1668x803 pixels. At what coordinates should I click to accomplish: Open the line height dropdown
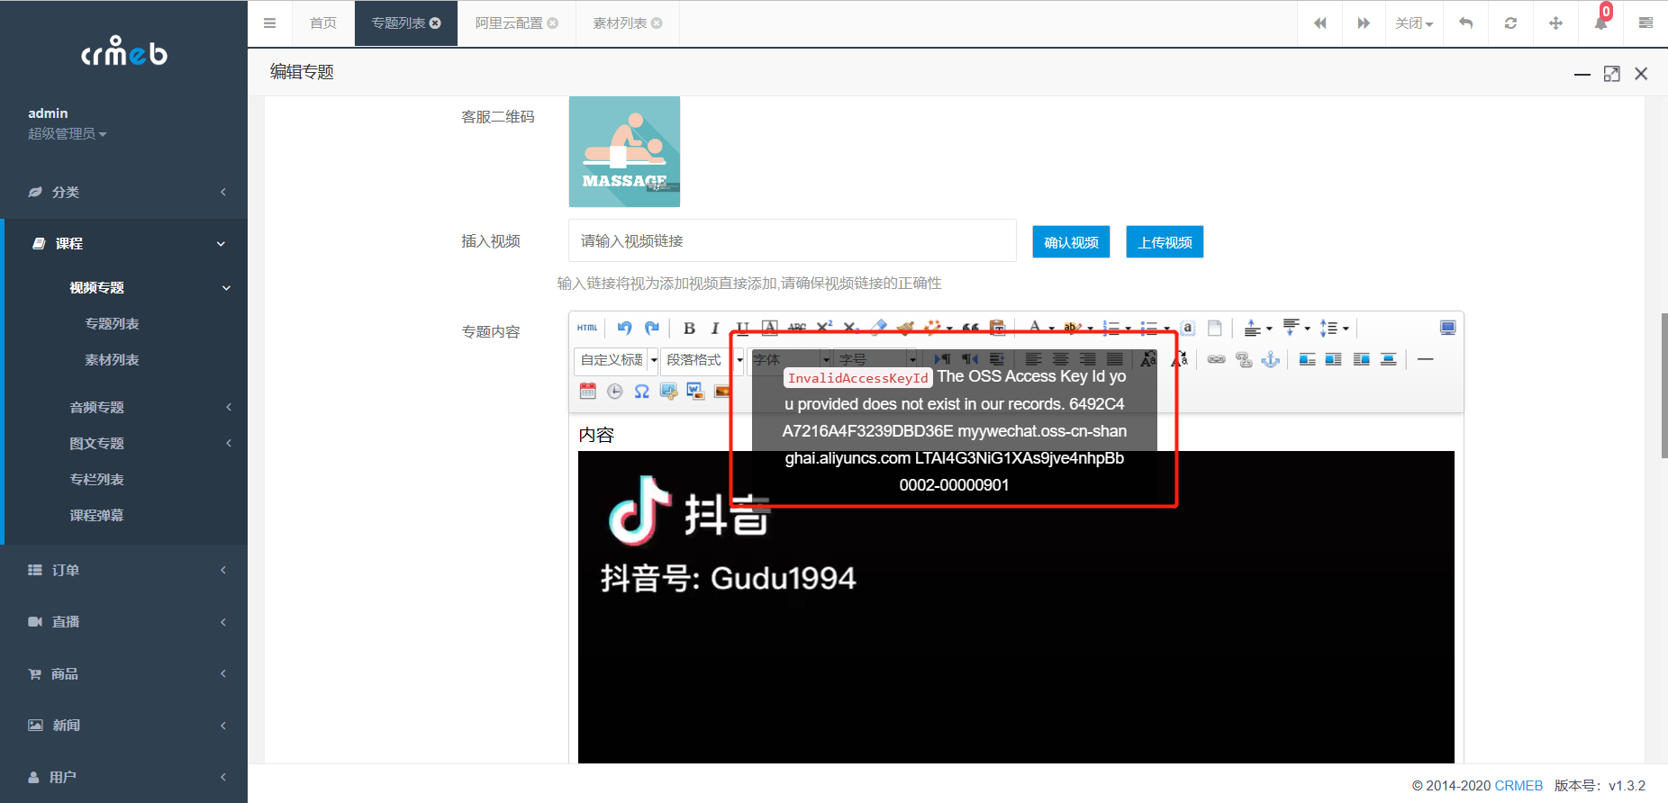1346,329
